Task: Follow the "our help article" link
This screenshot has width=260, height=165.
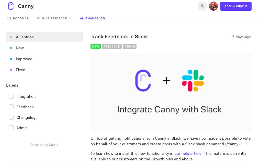Action: pyautogui.click(x=188, y=154)
